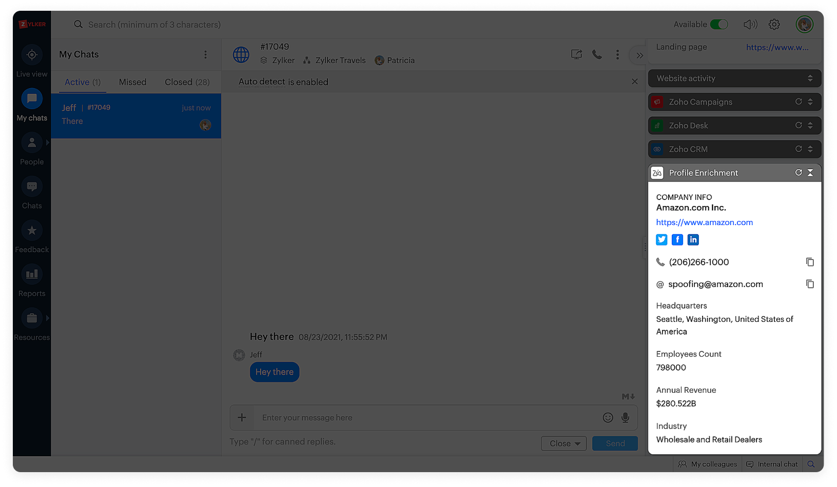837x487 pixels.
Task: Open My colleagues panel
Action: (x=708, y=464)
